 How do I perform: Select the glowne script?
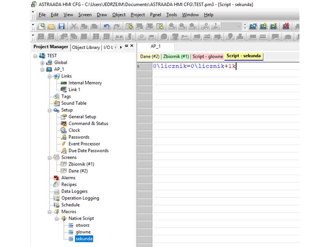click(x=83, y=232)
